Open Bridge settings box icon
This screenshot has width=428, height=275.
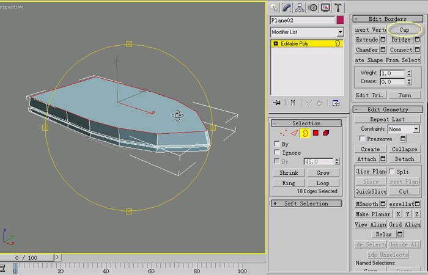tap(418, 40)
